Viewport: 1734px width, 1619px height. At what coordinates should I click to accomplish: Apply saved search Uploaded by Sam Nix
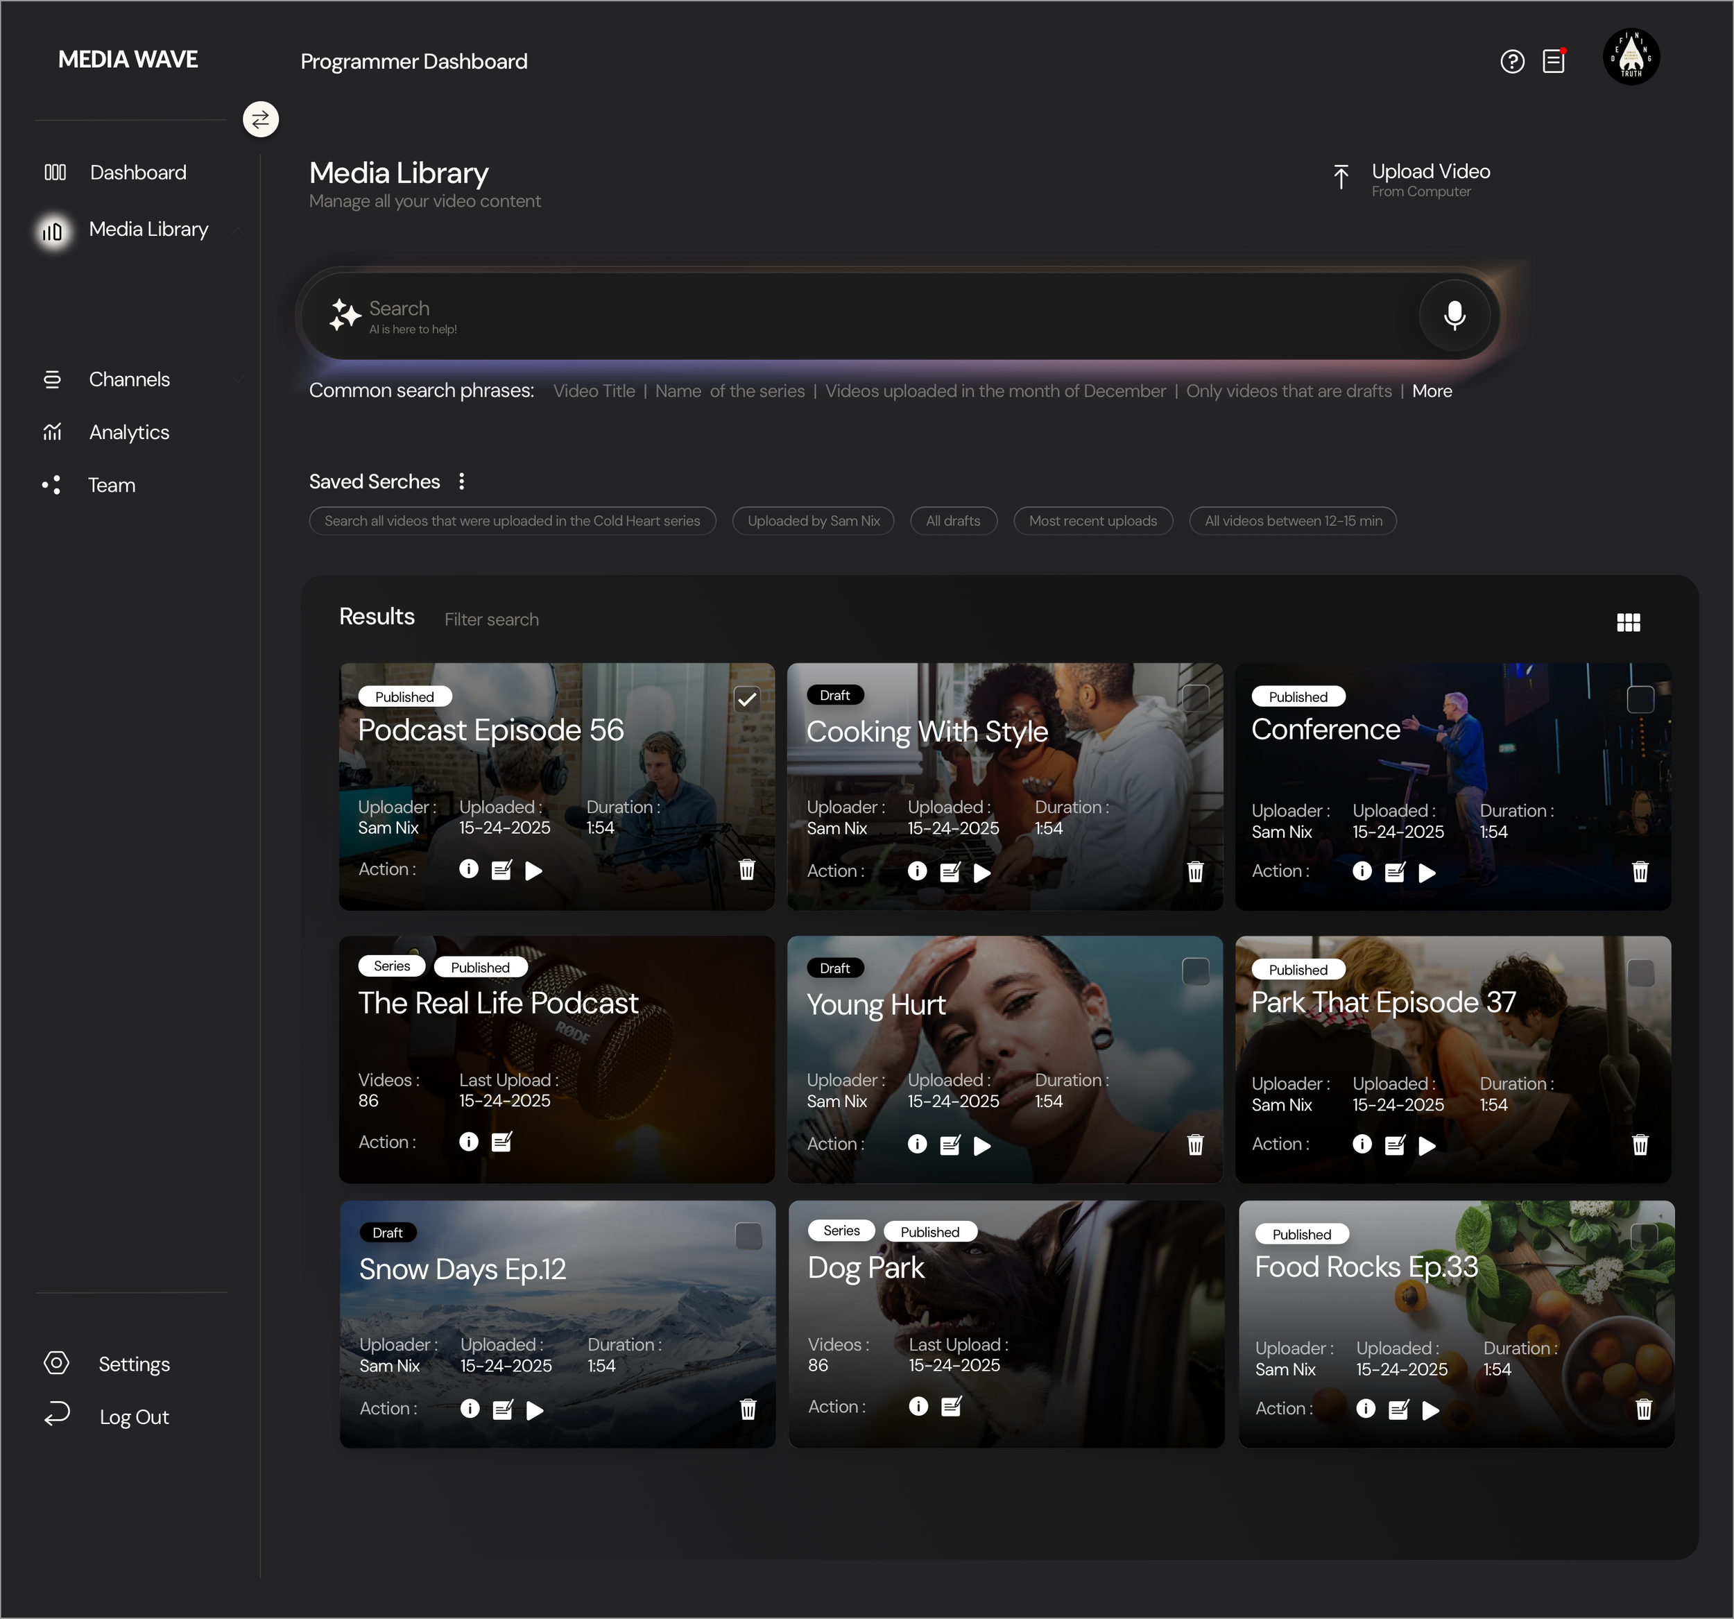[813, 521]
